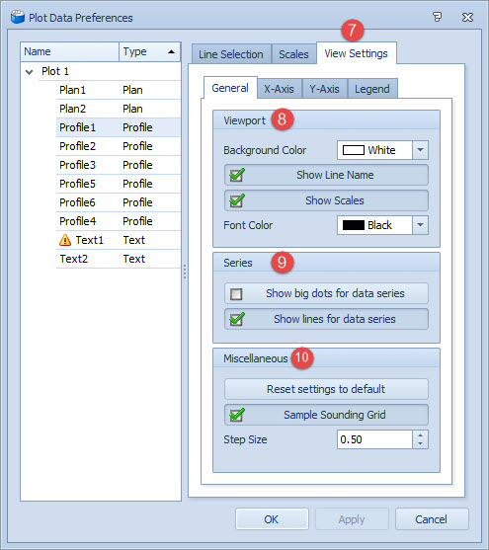Viewport: 489px width, 550px height.
Task: Toggle the Show Line Name checkbox
Action: coord(237,175)
